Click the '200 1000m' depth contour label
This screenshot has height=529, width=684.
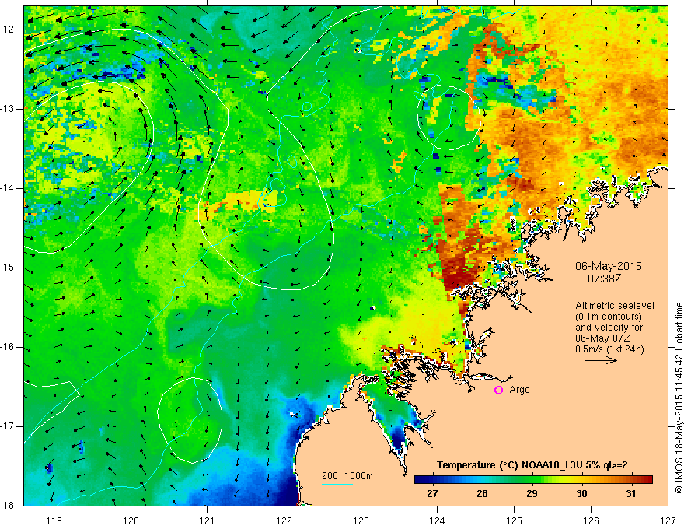347,476
